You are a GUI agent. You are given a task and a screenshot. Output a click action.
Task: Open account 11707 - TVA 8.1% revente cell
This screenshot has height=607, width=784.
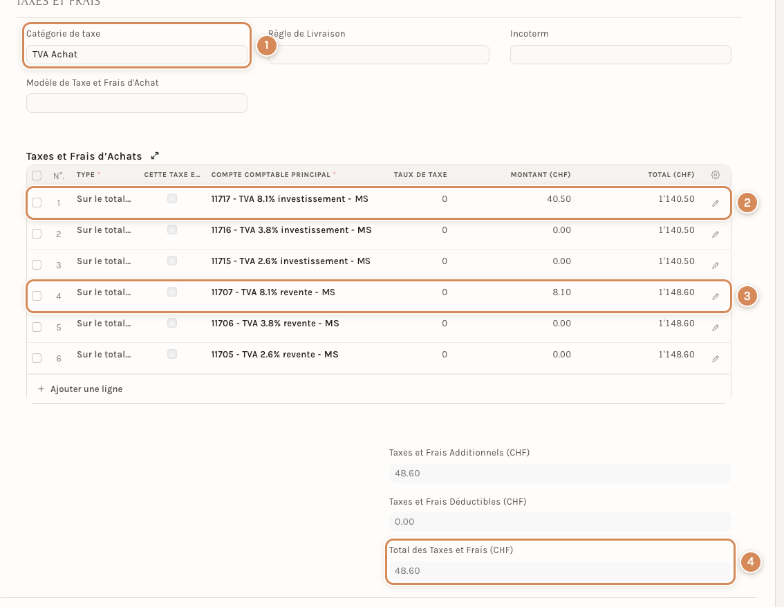[273, 292]
